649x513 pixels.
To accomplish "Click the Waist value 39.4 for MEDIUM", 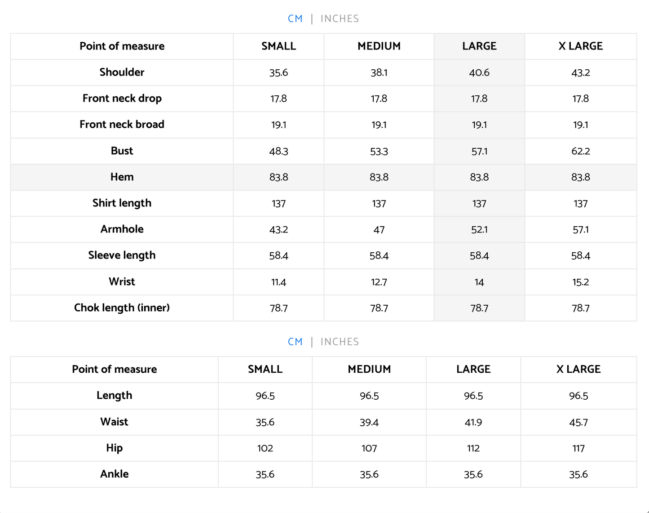I will (x=369, y=423).
